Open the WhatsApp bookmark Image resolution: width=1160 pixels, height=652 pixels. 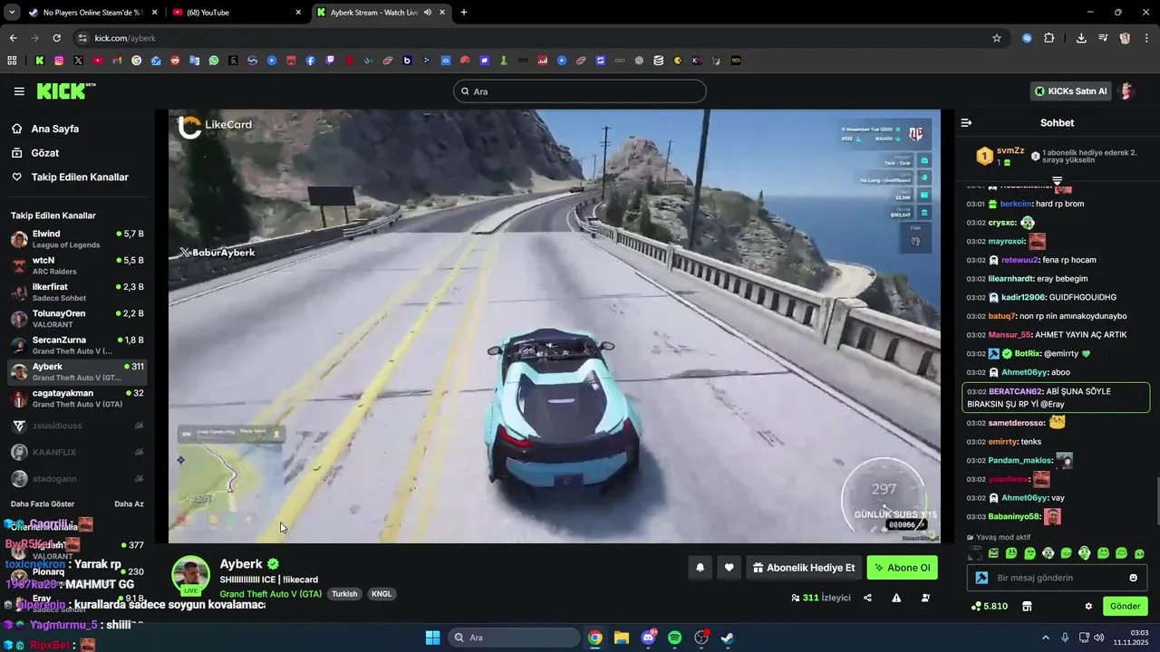(x=214, y=61)
